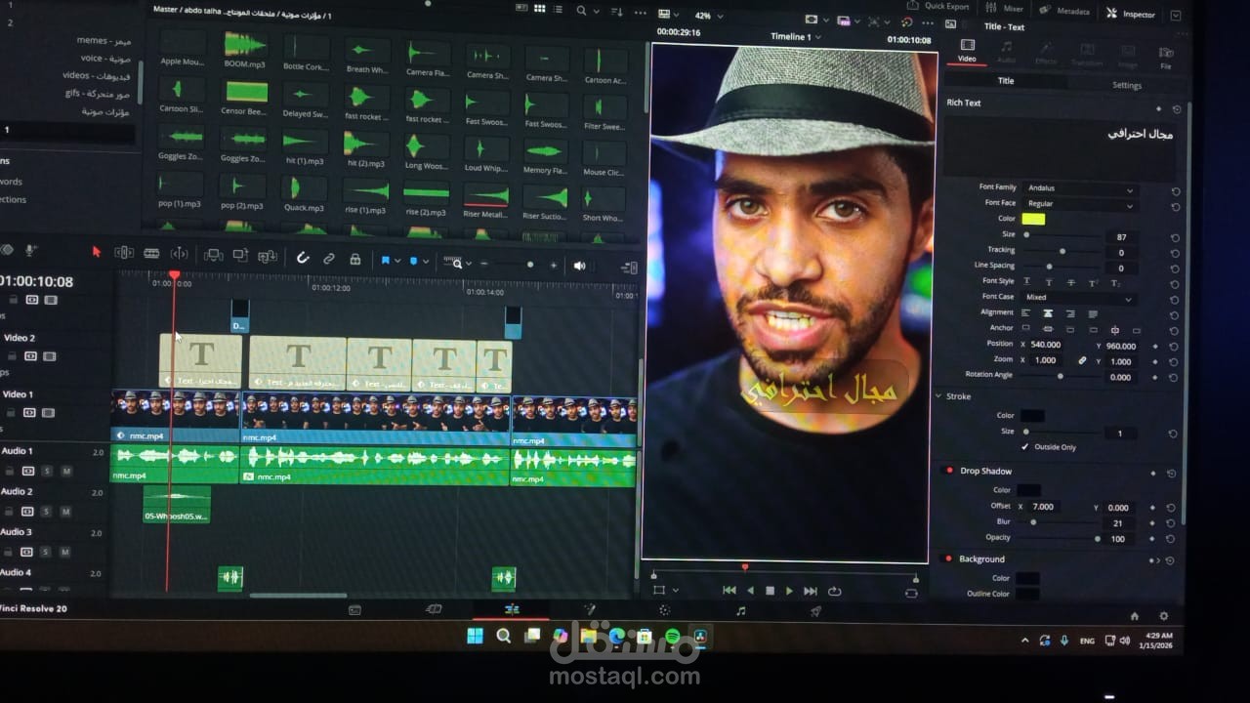The width and height of the screenshot is (1250, 703).
Task: Click the viewer Loop playback icon
Action: coord(834,591)
